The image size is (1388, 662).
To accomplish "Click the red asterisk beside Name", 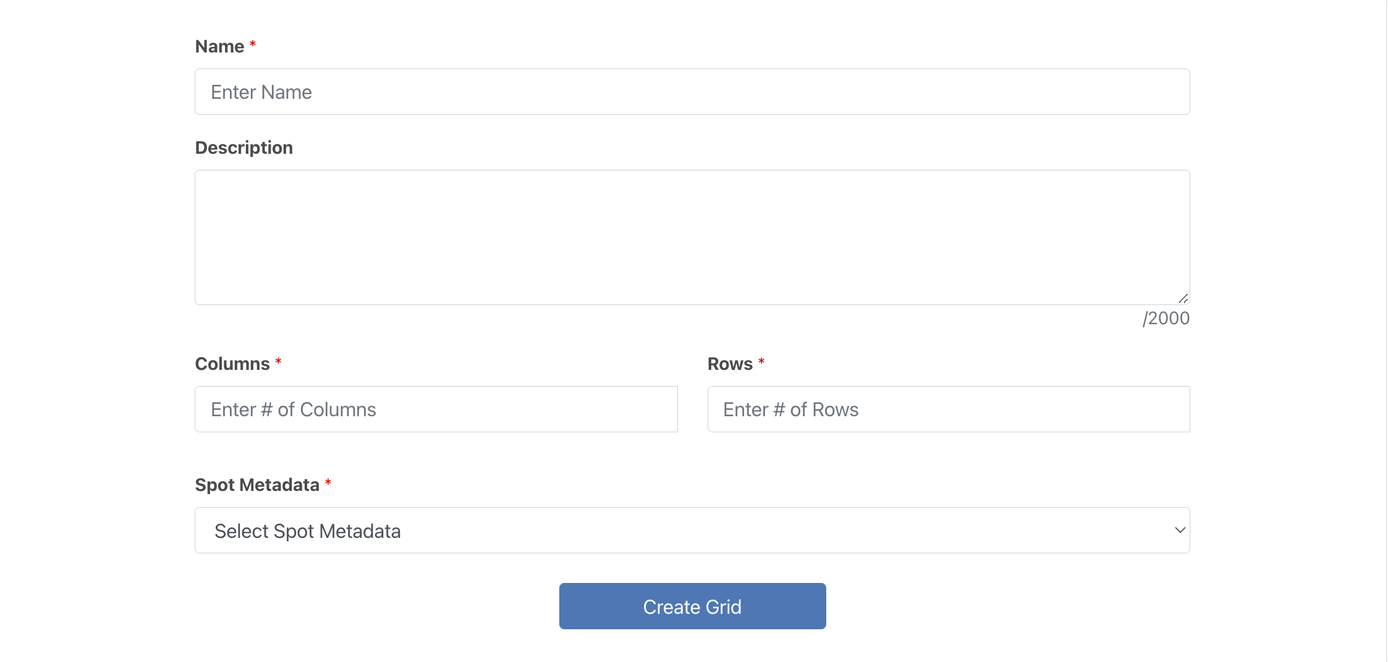I will click(x=253, y=44).
